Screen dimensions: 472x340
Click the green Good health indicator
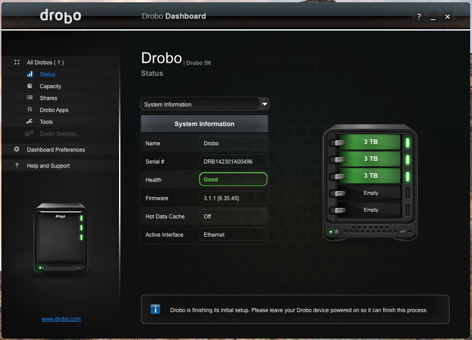[x=233, y=180]
